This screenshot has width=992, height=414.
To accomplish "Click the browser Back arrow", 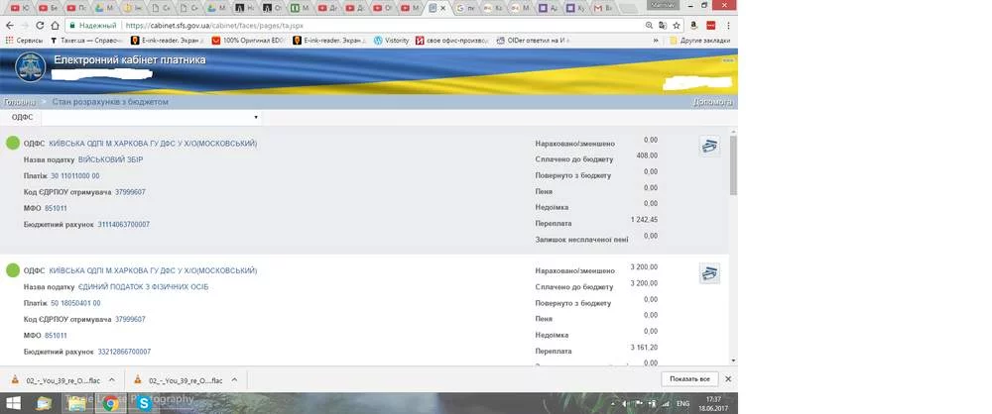I will (x=10, y=26).
